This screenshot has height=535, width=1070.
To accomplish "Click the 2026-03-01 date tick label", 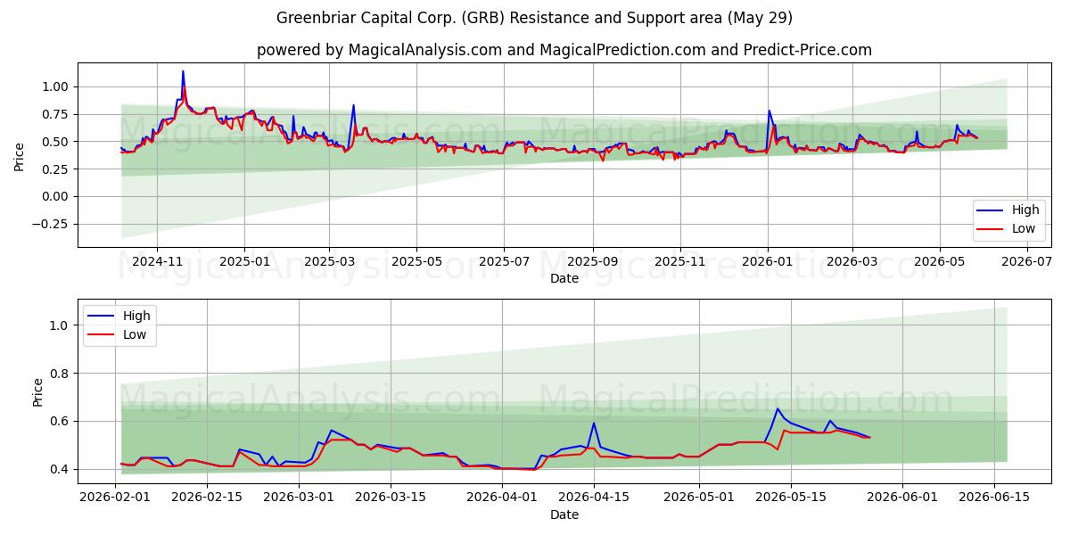I will coord(299,498).
